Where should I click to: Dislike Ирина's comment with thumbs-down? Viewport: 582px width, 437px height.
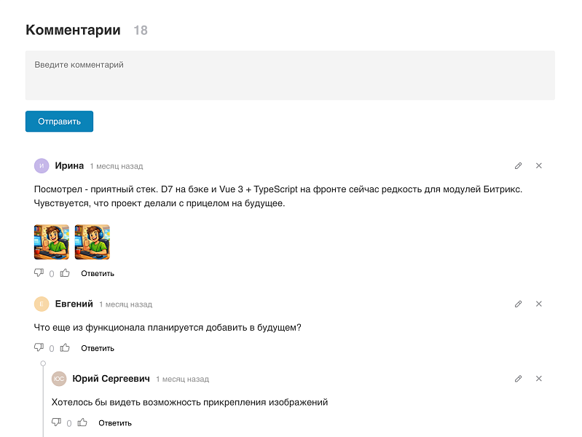coord(39,273)
